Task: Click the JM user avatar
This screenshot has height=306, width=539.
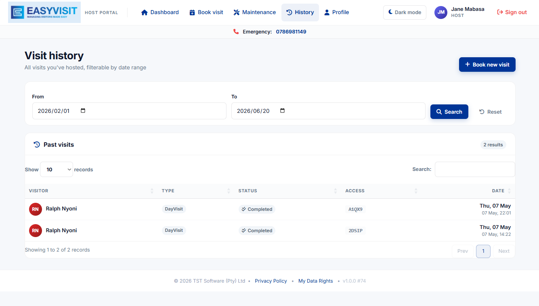Action: [x=441, y=12]
